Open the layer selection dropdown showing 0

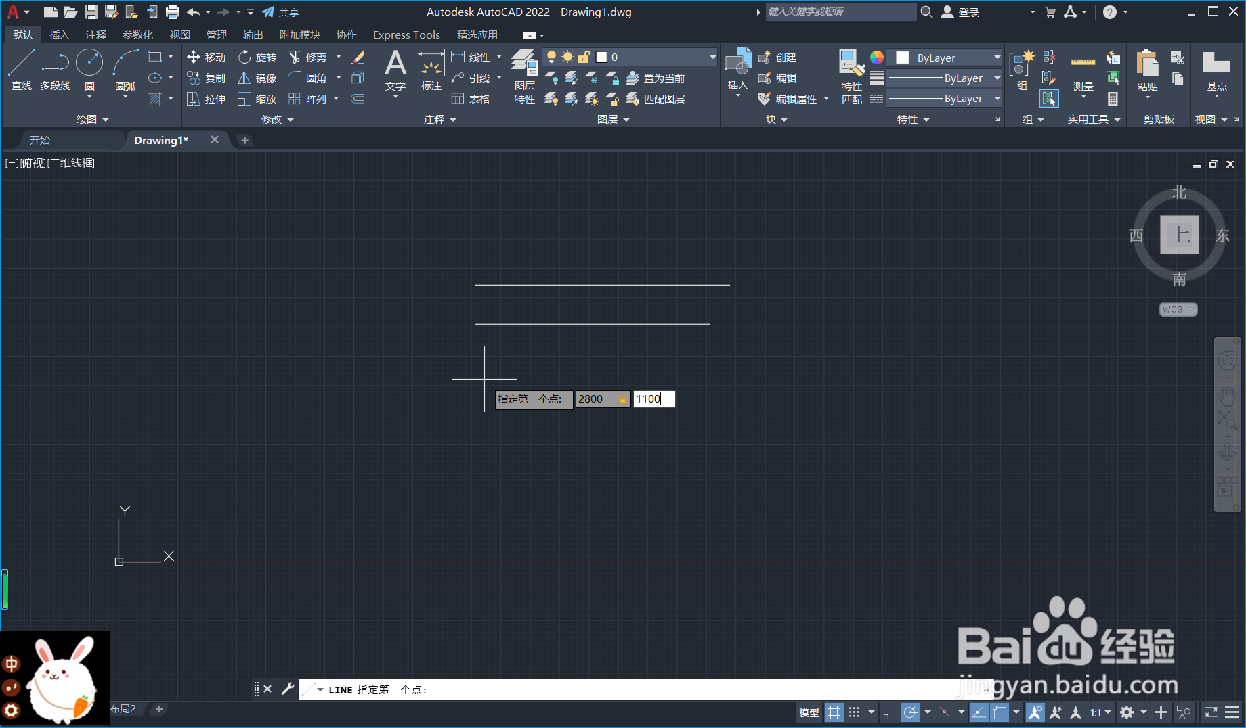click(630, 58)
